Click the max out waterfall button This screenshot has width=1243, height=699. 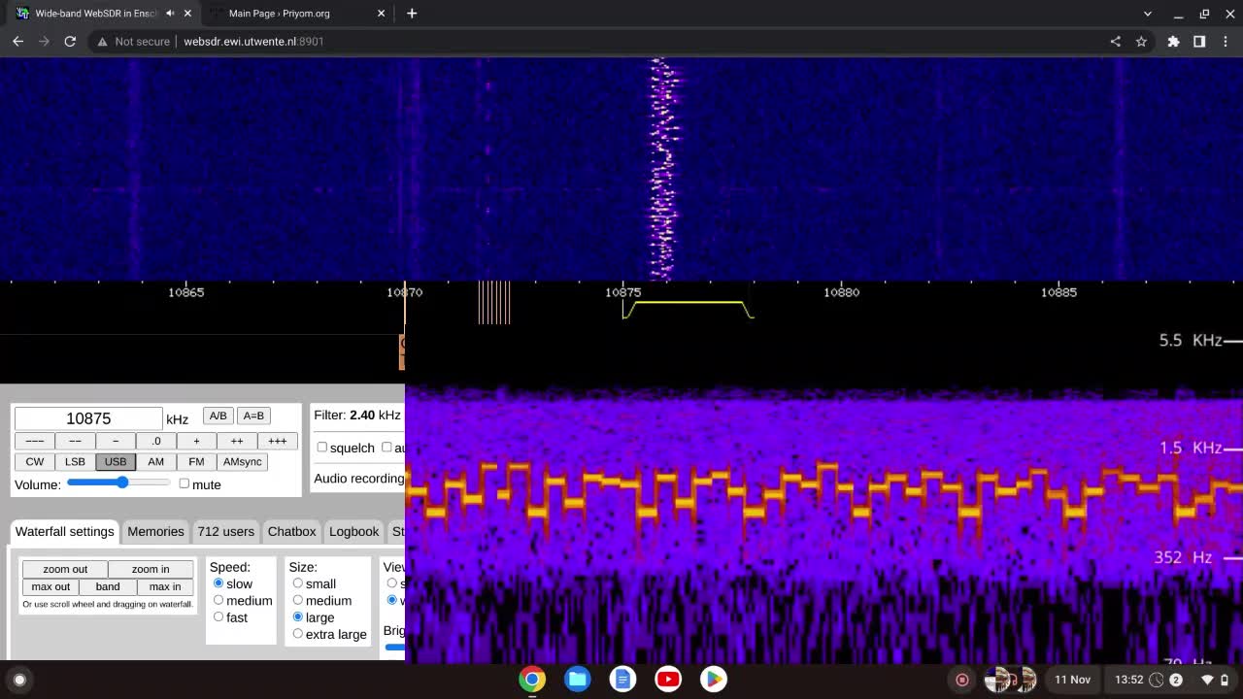[50, 586]
